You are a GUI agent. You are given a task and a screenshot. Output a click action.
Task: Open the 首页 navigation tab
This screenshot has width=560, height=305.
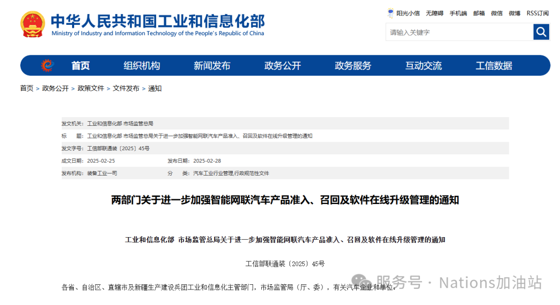point(80,66)
